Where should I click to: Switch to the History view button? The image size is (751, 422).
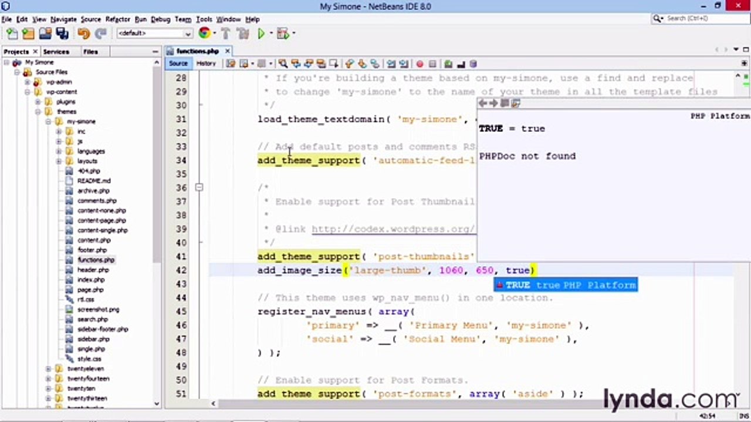point(206,63)
